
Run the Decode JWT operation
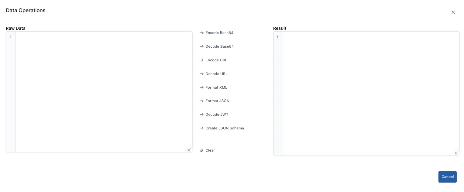pyautogui.click(x=216, y=114)
